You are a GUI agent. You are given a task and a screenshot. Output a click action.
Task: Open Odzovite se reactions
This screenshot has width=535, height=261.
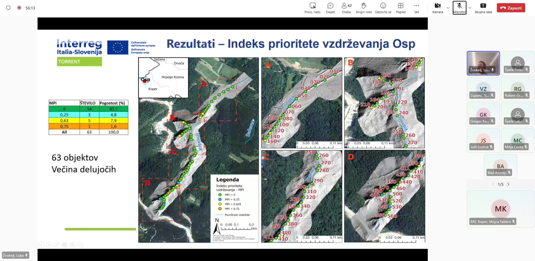383,6
